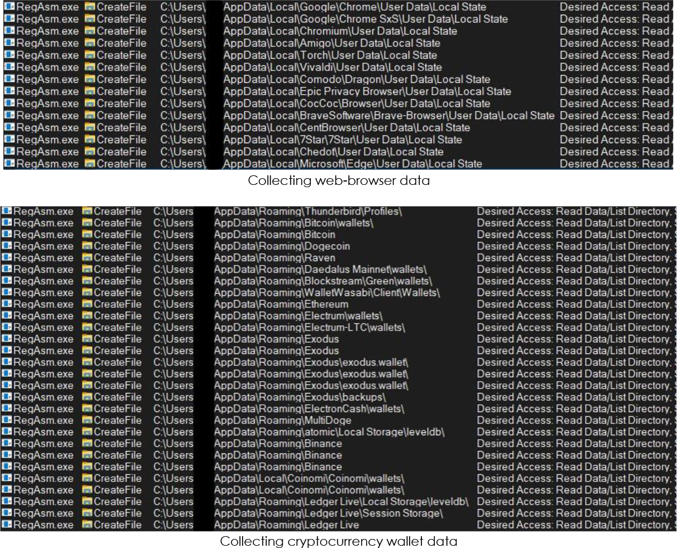Click the CreateFile icon in the Exodus\backups row
The image size is (677, 548).
pyautogui.click(x=87, y=397)
